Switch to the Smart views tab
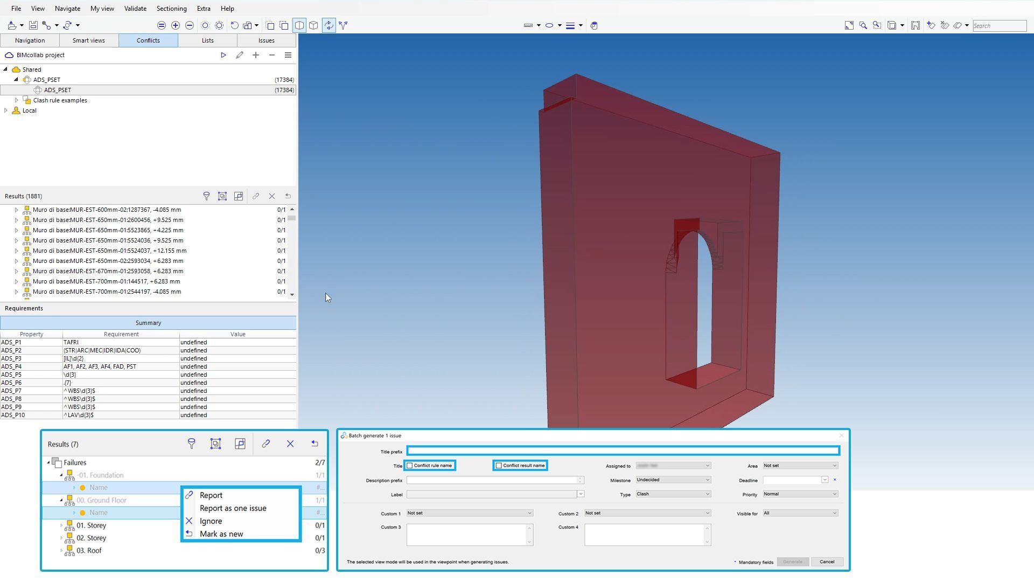 coord(89,40)
